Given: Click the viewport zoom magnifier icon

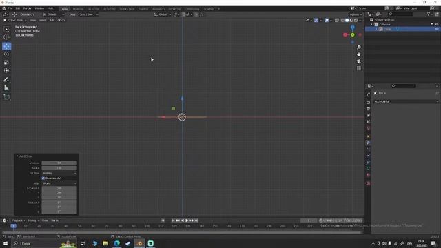Looking at the screenshot, I should (359, 48).
